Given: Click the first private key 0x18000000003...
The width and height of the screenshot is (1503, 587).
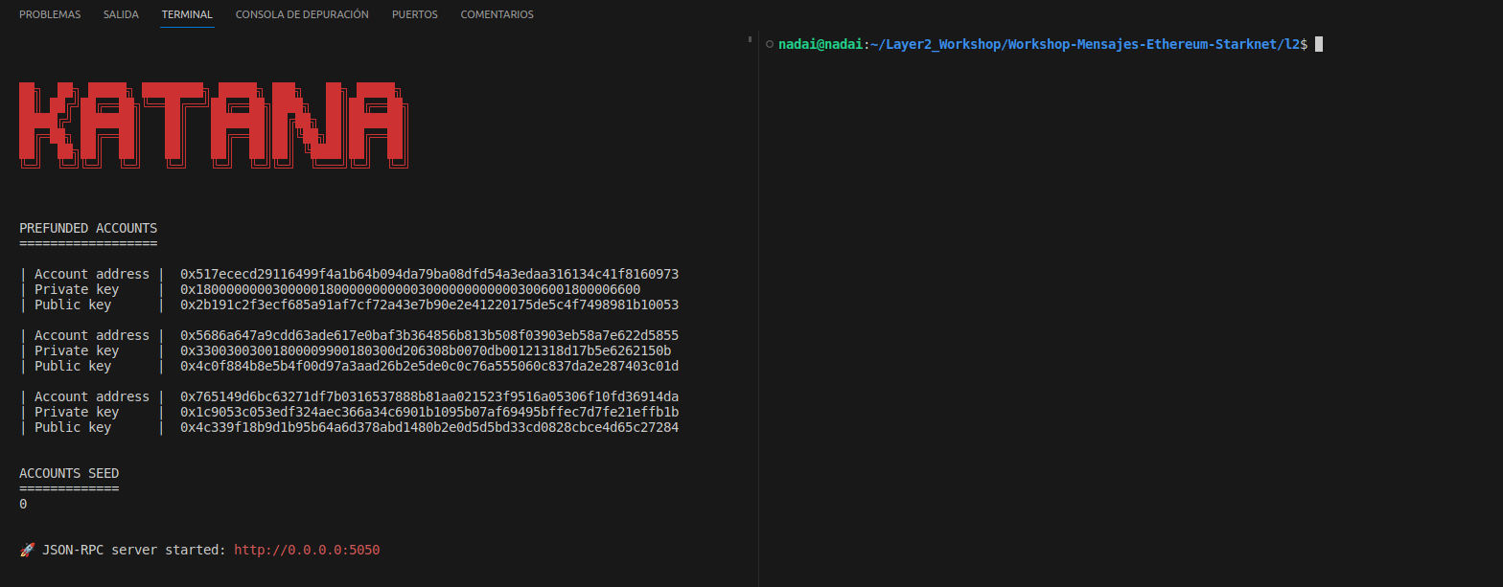Looking at the screenshot, I should (410, 290).
